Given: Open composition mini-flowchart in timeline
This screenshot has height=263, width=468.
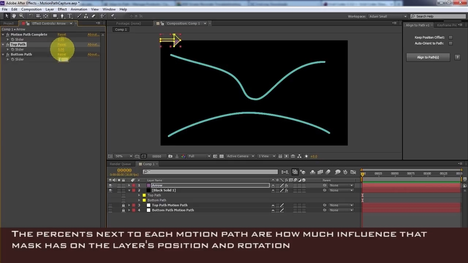Looking at the screenshot, I should (x=285, y=172).
